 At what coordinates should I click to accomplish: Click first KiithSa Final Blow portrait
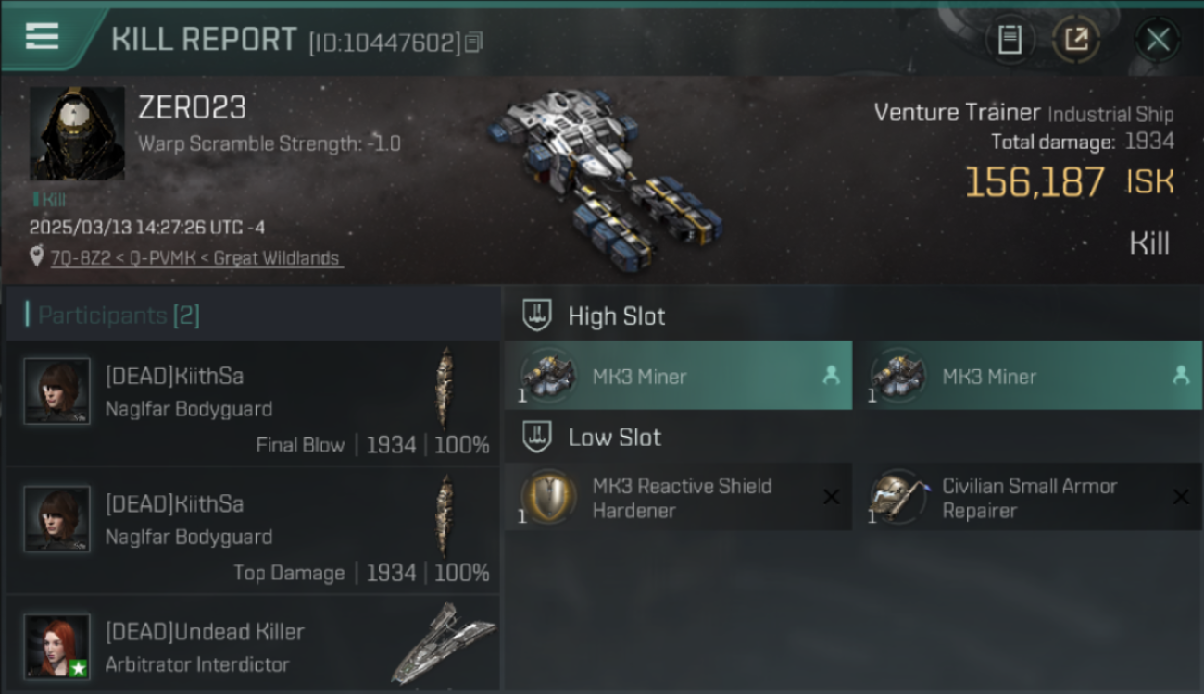tap(57, 391)
